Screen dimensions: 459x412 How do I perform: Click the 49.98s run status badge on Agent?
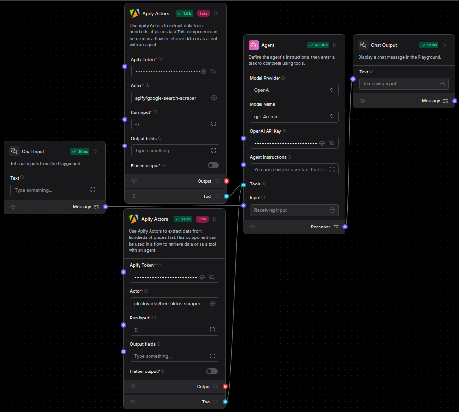pyautogui.click(x=318, y=45)
